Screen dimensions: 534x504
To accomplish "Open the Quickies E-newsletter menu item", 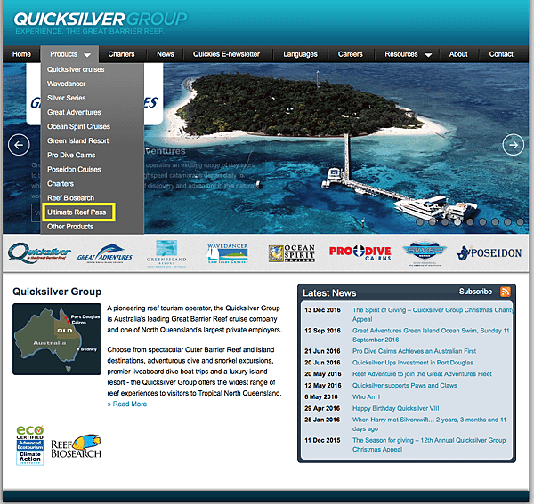I will click(x=226, y=54).
